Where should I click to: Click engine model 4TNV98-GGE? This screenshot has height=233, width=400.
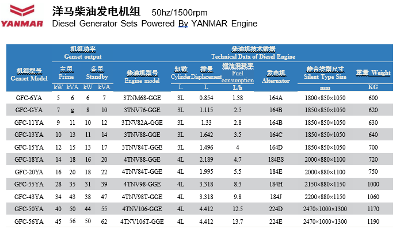click(142, 184)
